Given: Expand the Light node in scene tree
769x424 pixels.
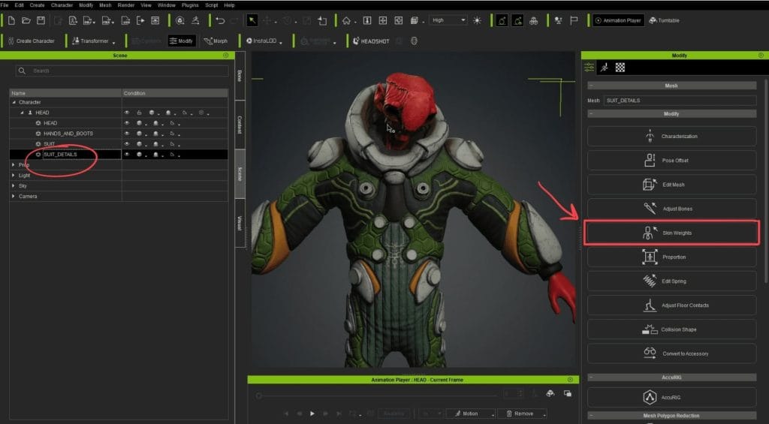Looking at the screenshot, I should (x=13, y=175).
